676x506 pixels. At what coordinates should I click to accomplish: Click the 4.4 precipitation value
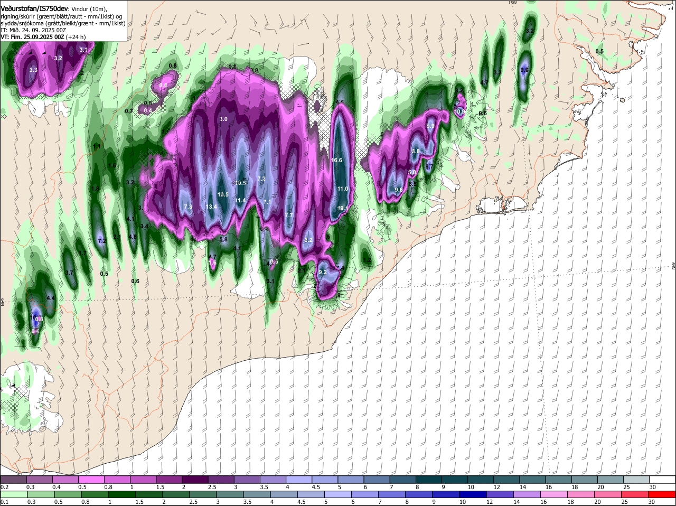coord(51,298)
